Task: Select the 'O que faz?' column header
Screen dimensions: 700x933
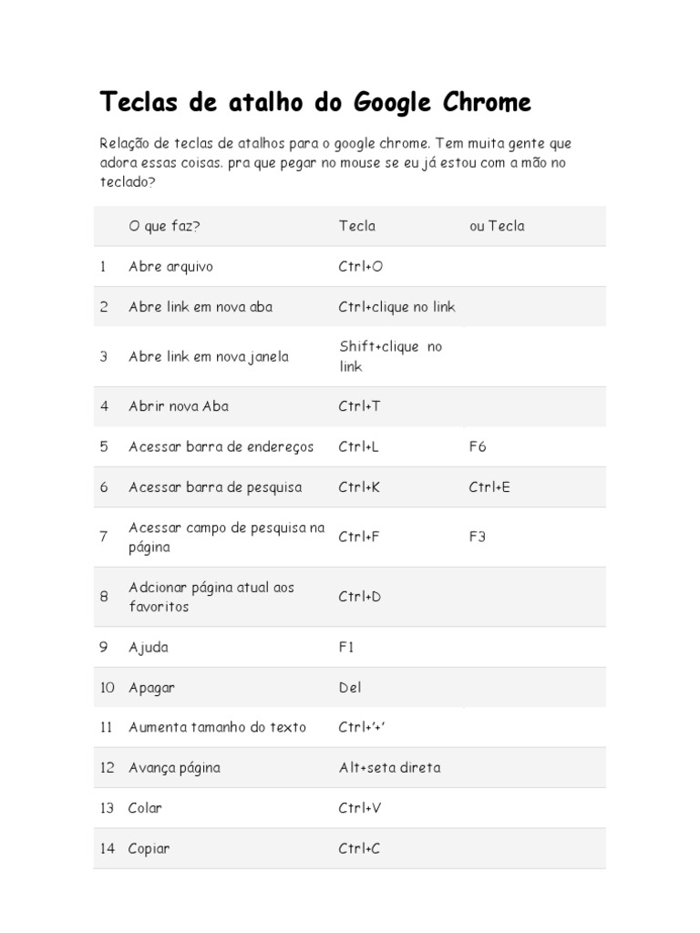Action: pos(164,226)
